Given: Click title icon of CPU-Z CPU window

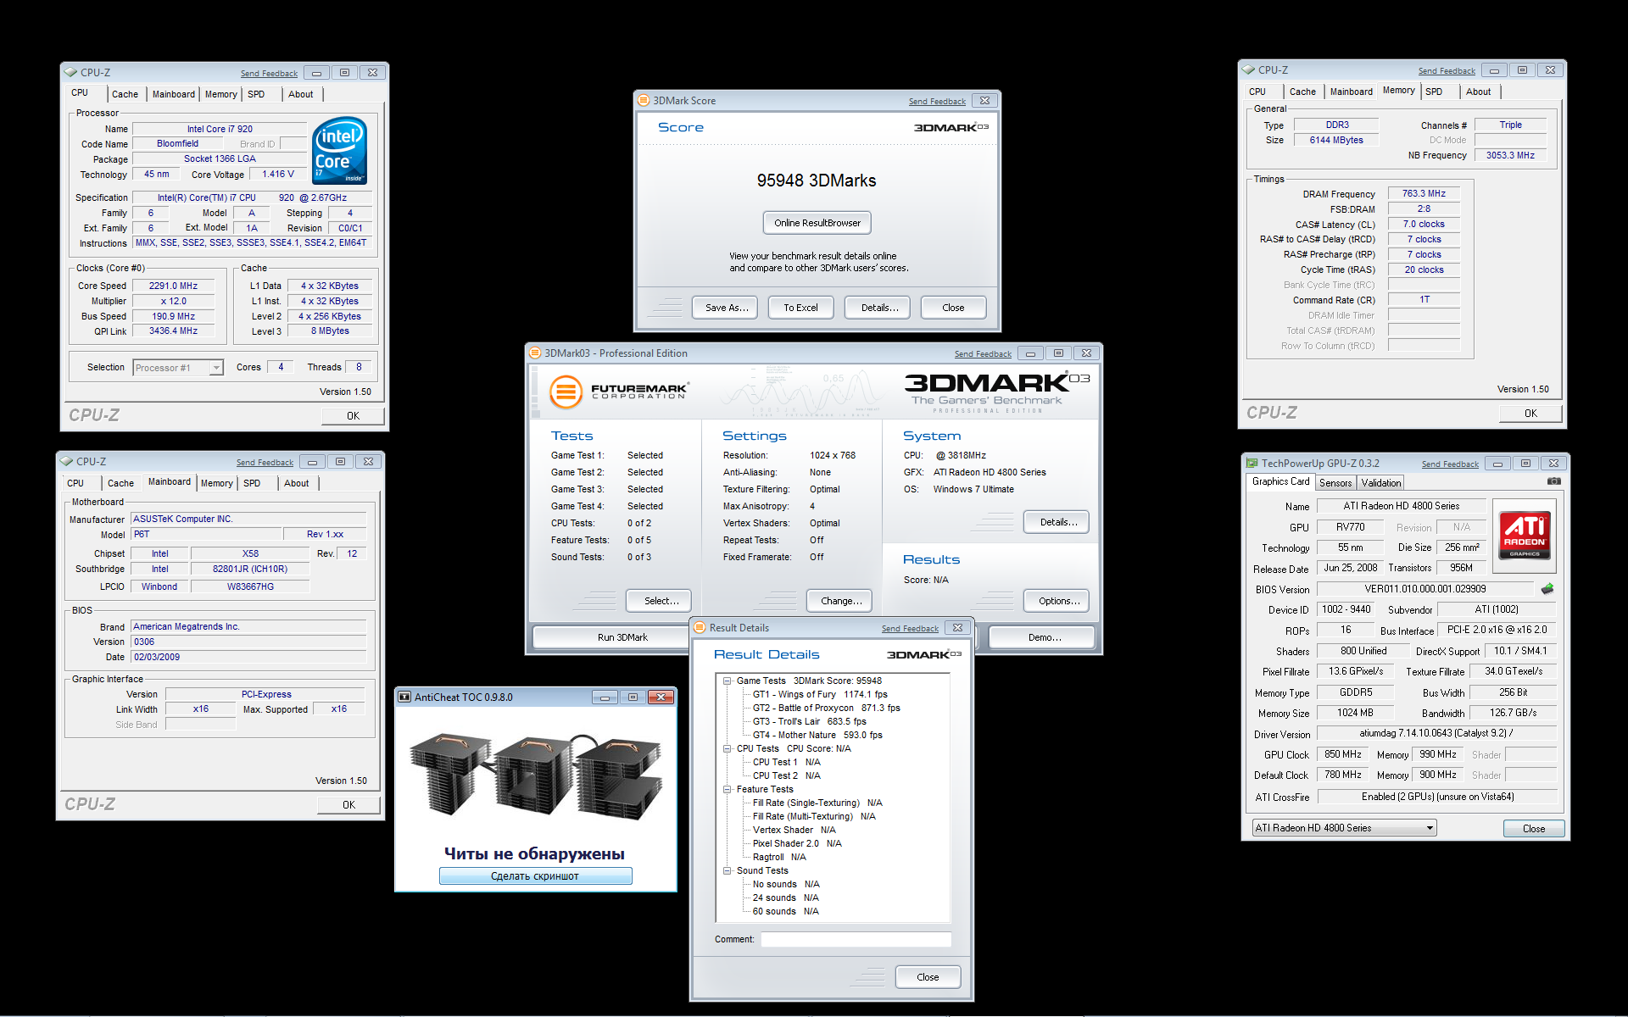Looking at the screenshot, I should 70,73.
